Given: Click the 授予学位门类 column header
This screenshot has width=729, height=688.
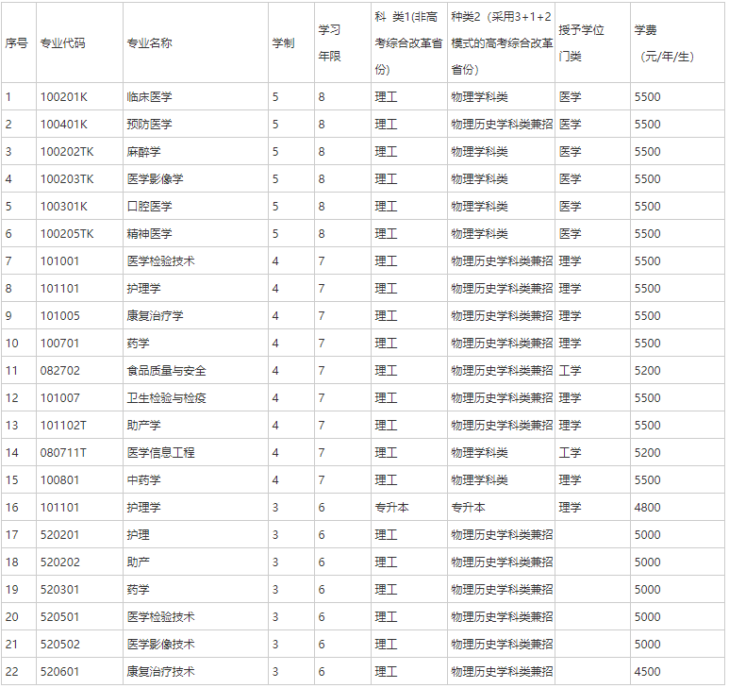Looking at the screenshot, I should (581, 43).
